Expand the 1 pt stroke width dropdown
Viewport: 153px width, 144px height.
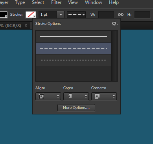tap(61, 15)
